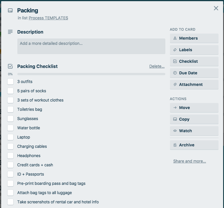Screen dimensions: 224x208
Task: Check off the 3 outfits item
Action: [10, 82]
